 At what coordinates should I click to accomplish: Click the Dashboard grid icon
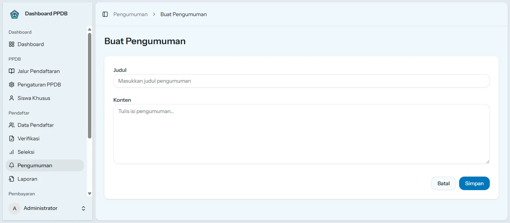(x=12, y=44)
